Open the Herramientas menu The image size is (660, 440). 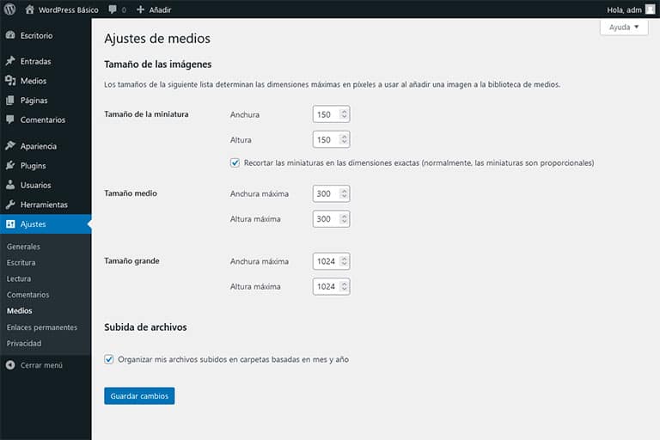click(x=46, y=205)
